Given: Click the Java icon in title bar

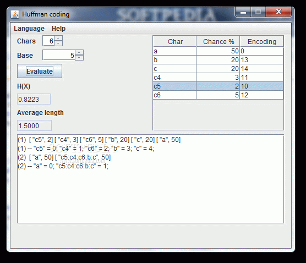Looking at the screenshot, I should coord(15,14).
